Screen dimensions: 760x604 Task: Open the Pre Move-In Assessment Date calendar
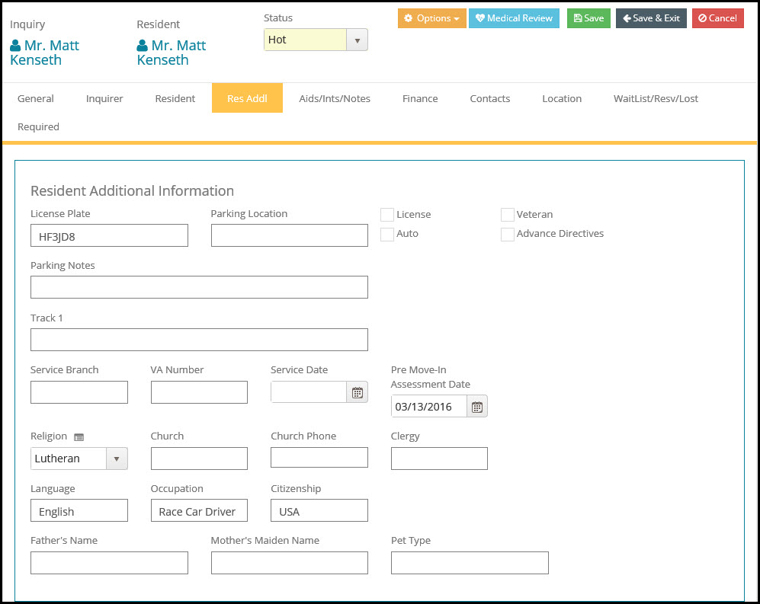point(476,407)
